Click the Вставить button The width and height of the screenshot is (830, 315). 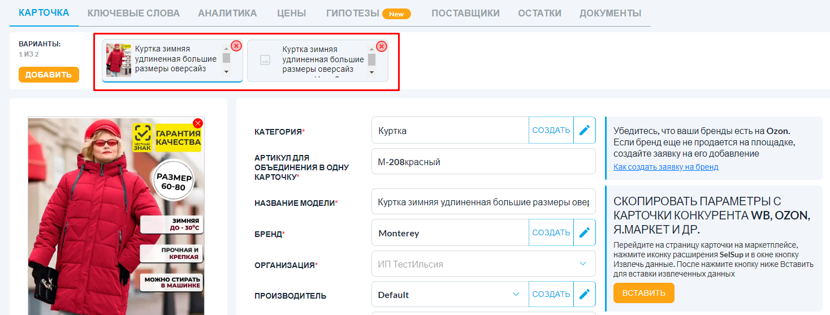643,293
